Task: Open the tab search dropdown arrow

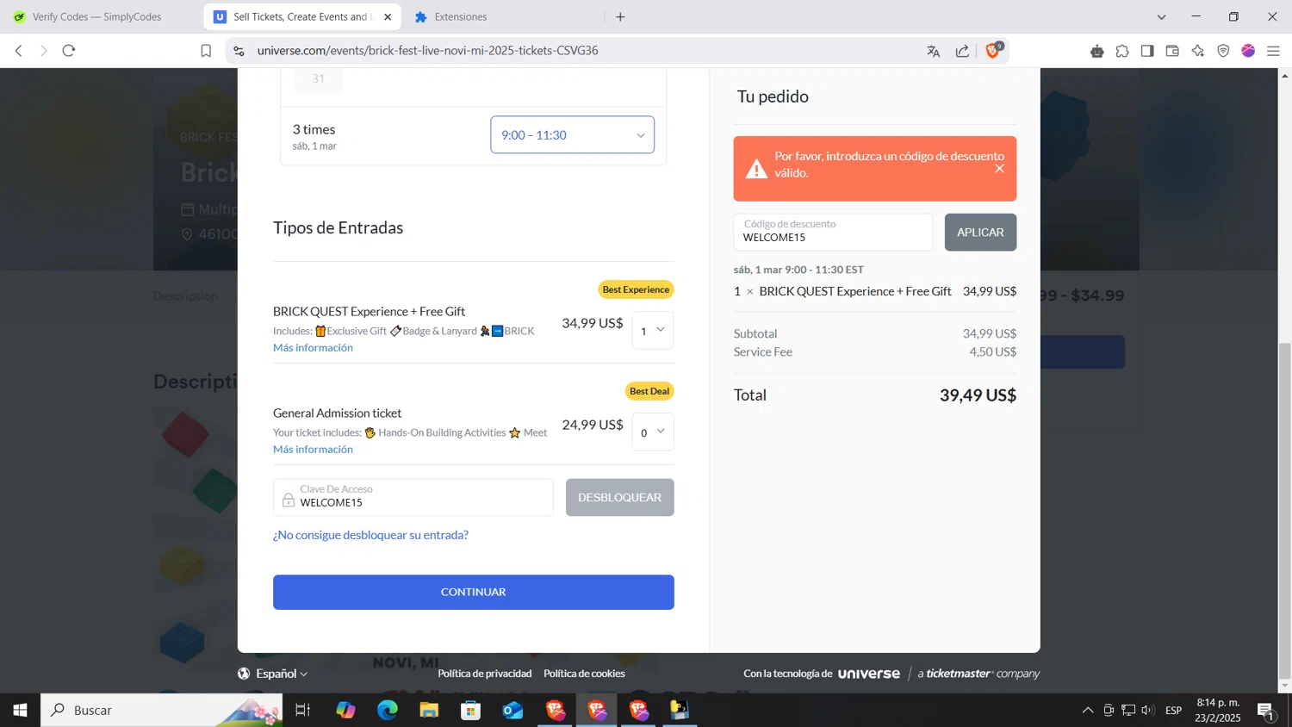Action: [x=1161, y=16]
